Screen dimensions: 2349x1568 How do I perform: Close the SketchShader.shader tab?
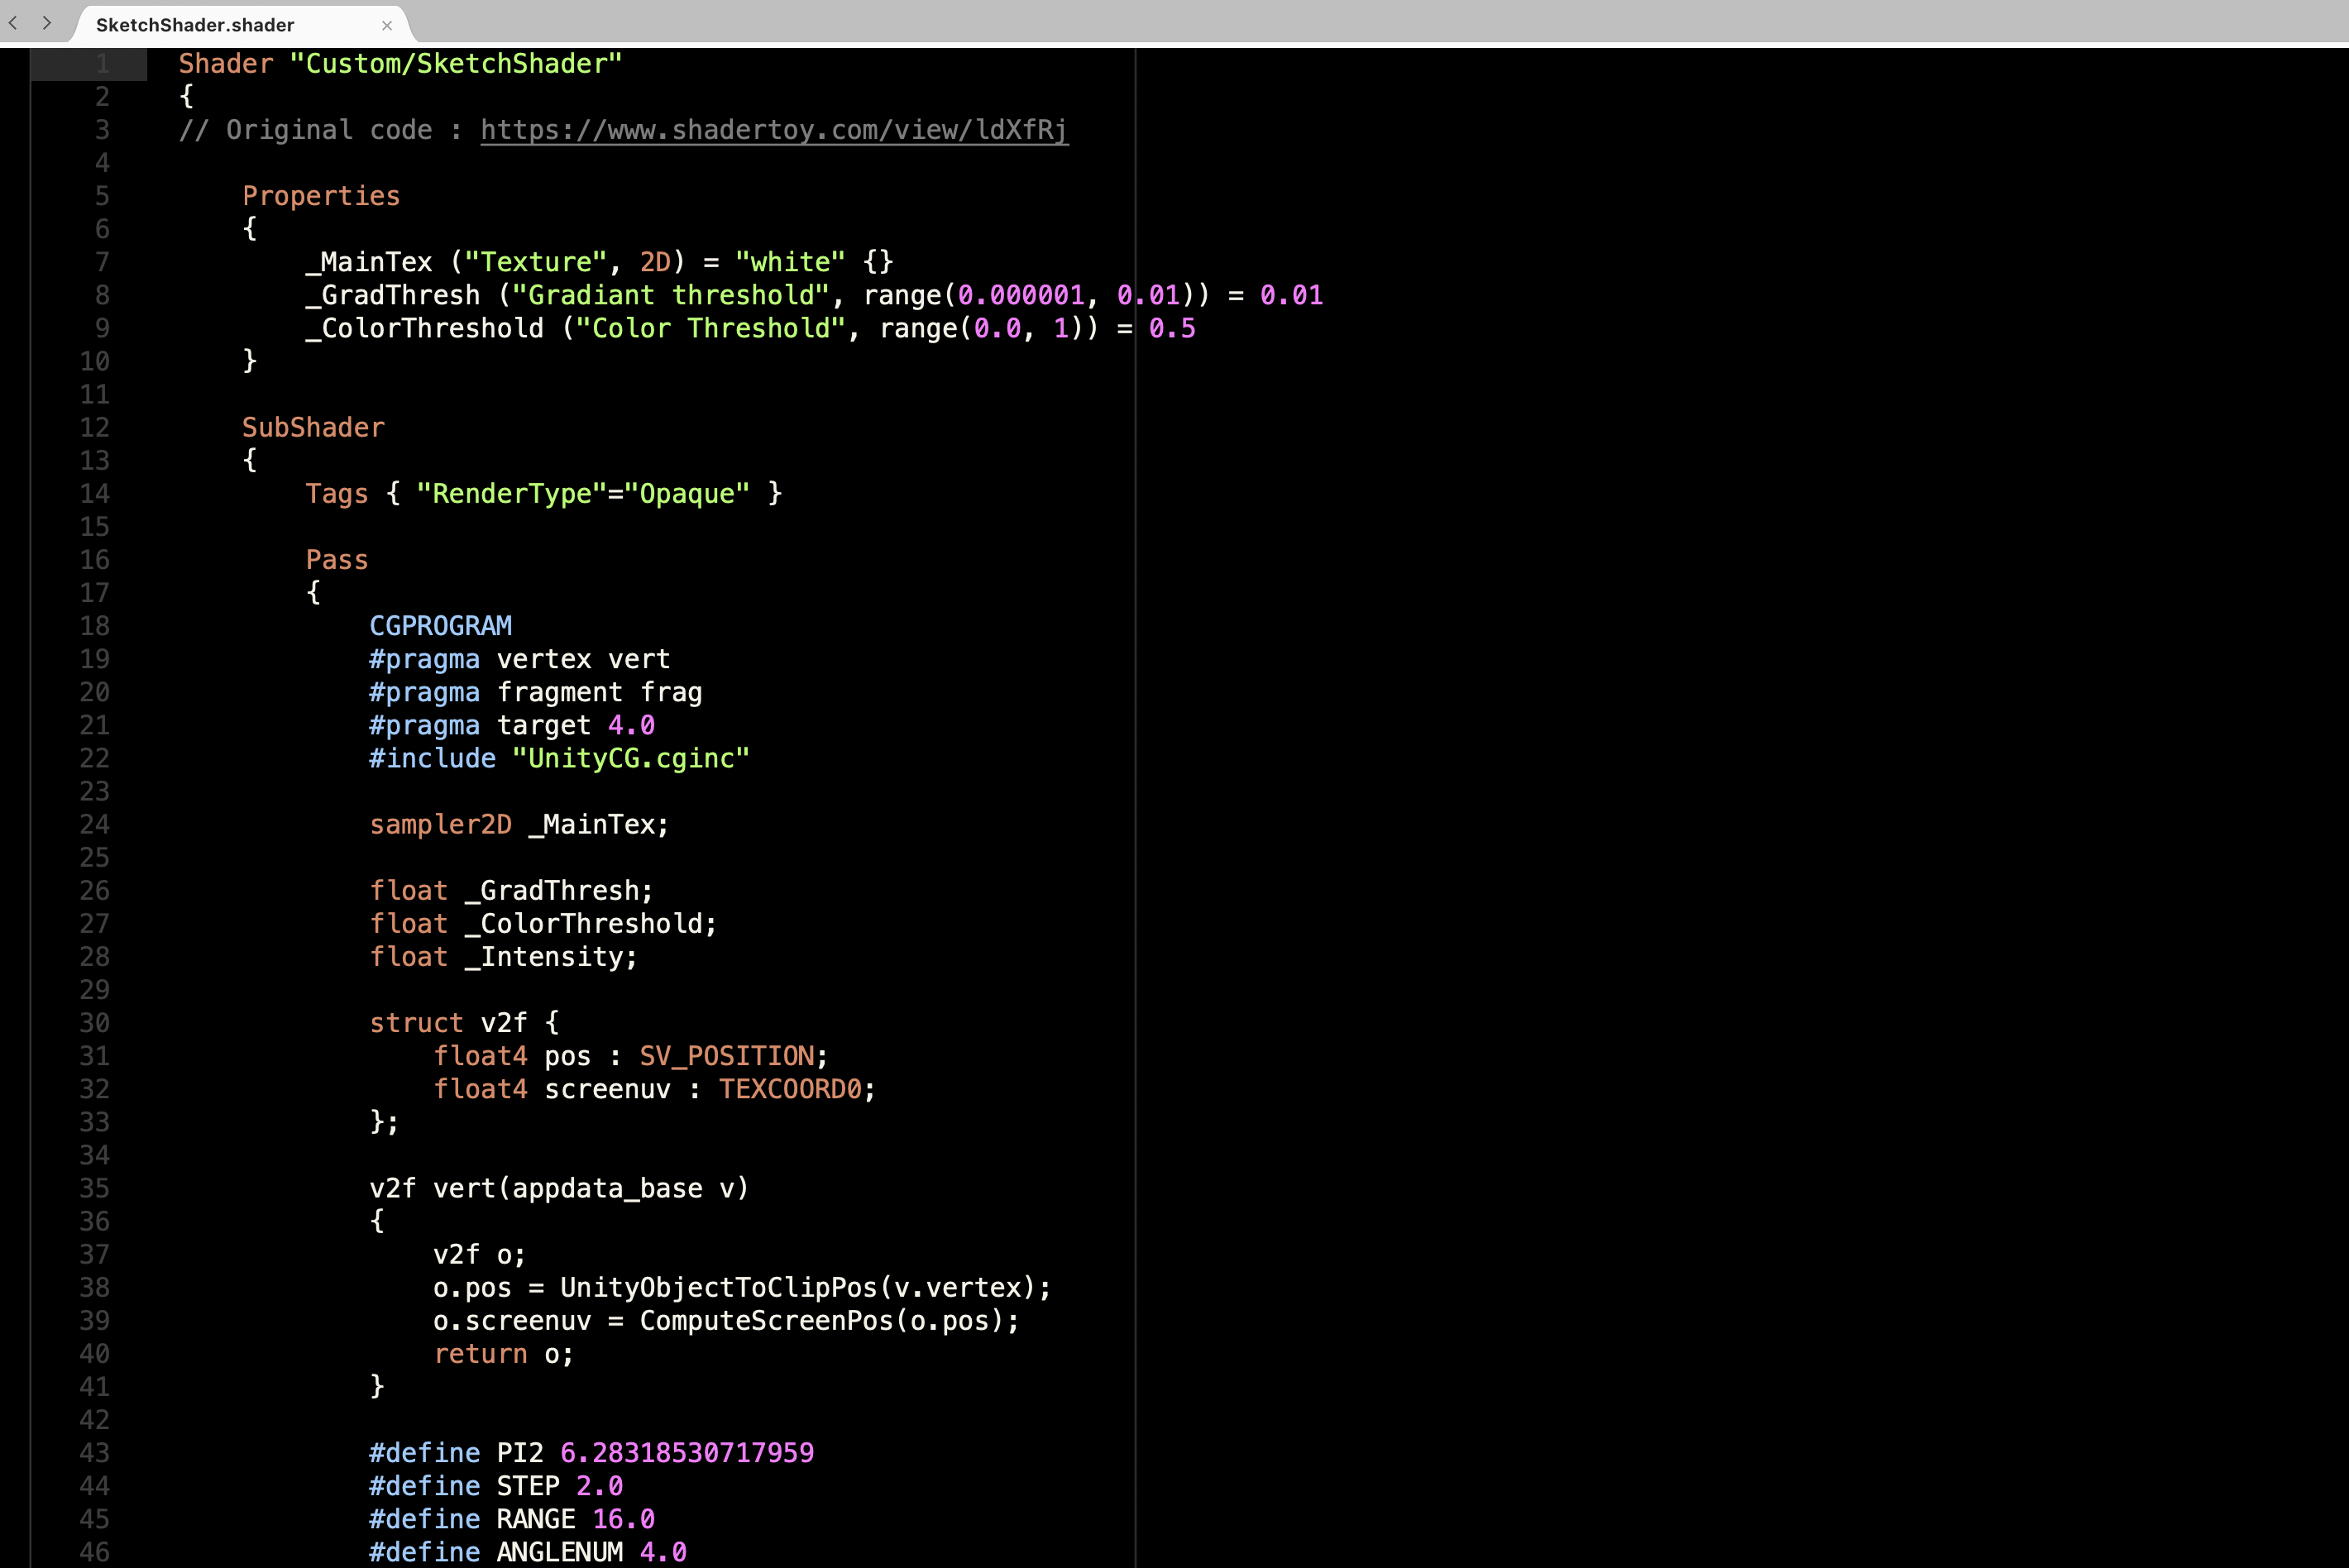(387, 25)
